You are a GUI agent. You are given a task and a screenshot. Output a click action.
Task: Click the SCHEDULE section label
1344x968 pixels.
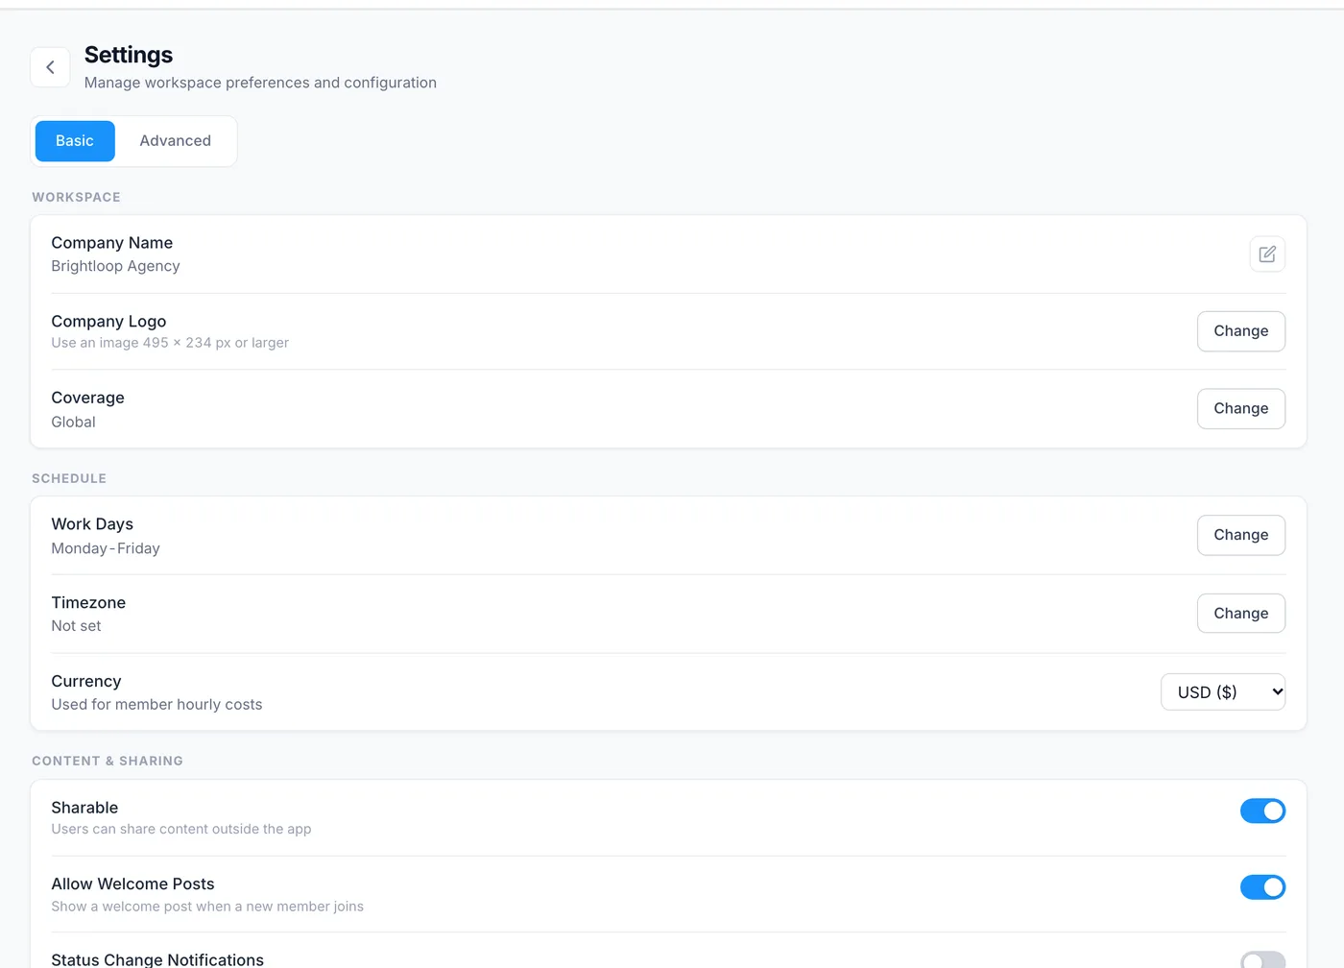[x=69, y=478]
